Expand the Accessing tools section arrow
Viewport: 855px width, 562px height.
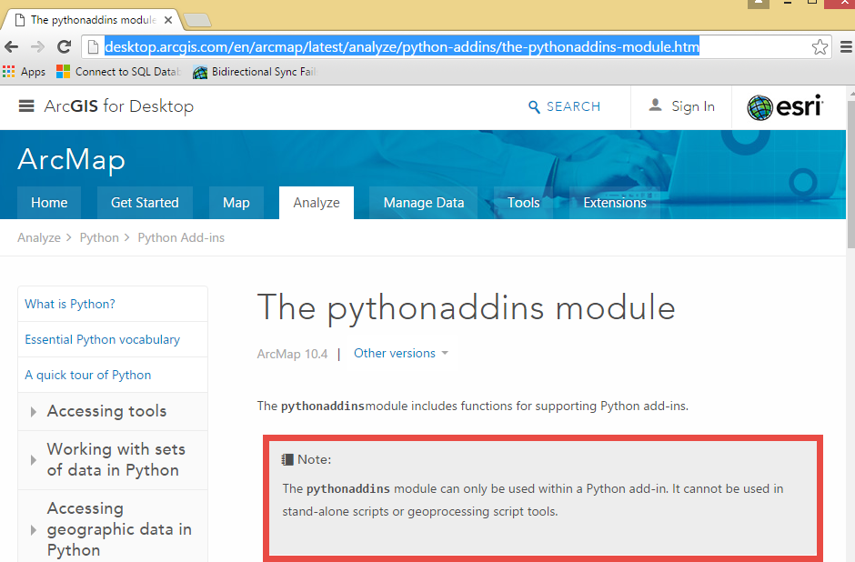pos(34,412)
